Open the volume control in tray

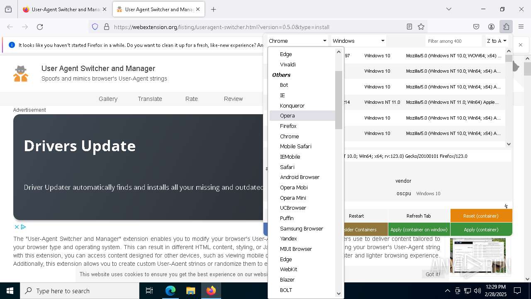tap(477, 291)
